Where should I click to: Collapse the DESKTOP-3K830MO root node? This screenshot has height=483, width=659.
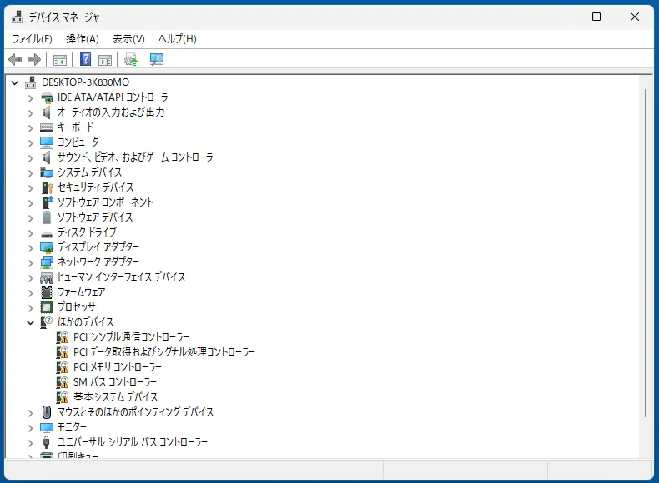[14, 82]
